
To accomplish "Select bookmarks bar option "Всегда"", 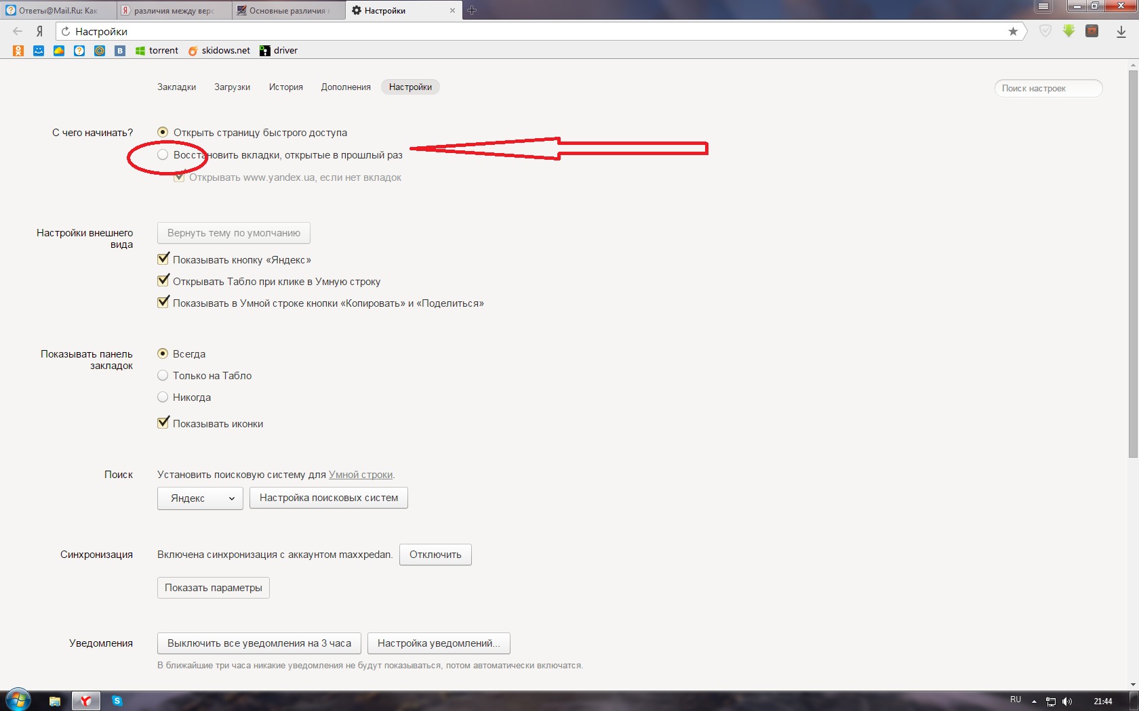I will (x=163, y=353).
